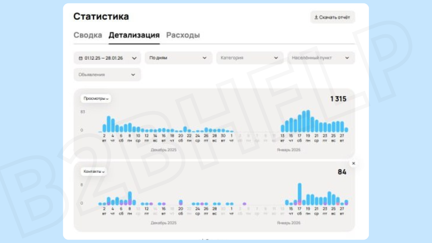
Task: Open the Категория filter dropdown
Action: point(250,58)
